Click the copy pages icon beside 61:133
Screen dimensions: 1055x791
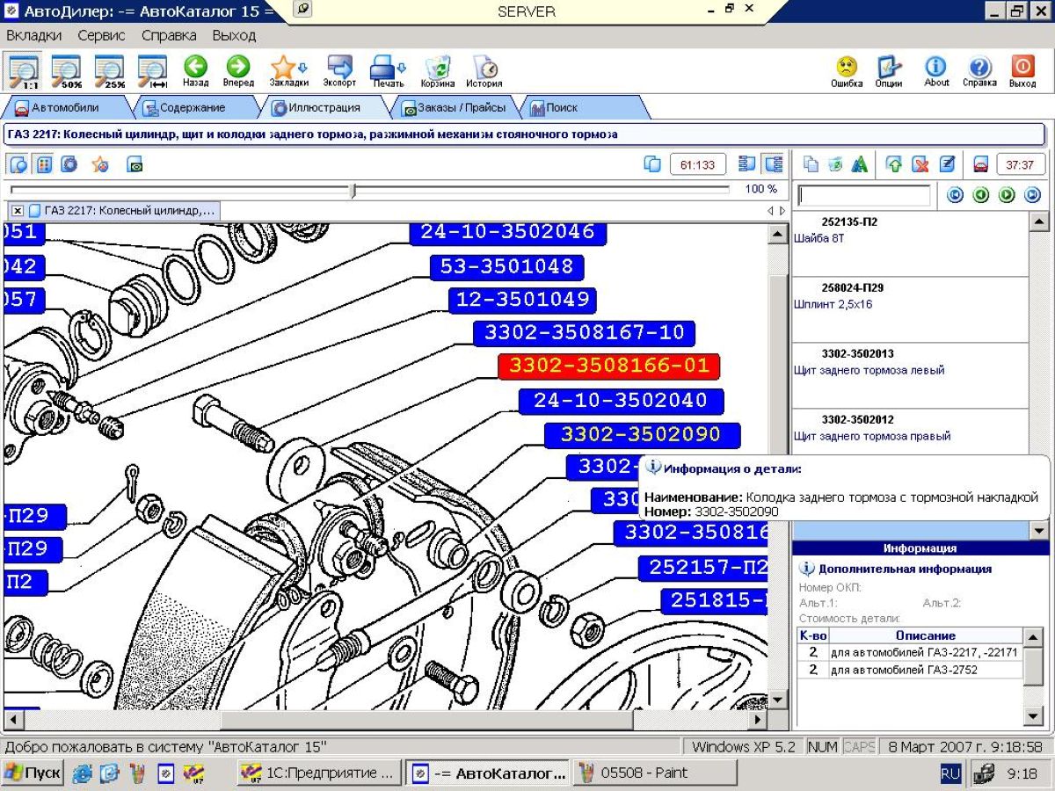click(x=652, y=164)
